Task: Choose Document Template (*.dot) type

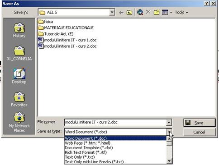Action: pyautogui.click(x=115, y=148)
